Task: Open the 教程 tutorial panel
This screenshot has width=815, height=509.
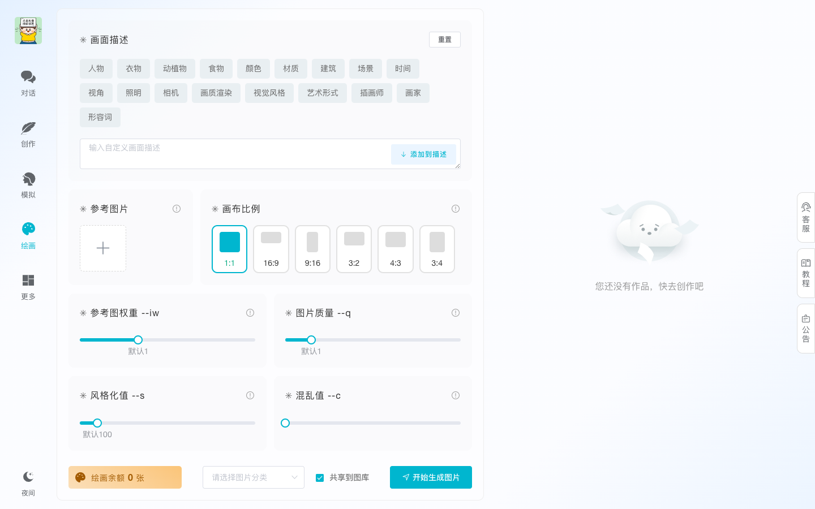Action: 805,273
